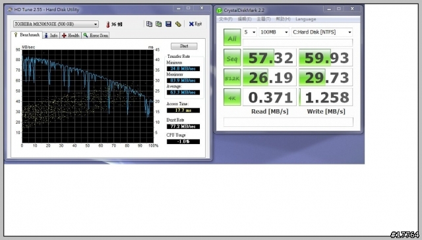The height and width of the screenshot is (240, 422).
Task: Maximize the HD Tune window
Action: point(189,9)
